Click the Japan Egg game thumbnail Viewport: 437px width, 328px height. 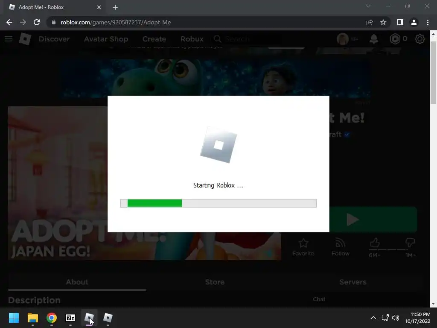coord(58,183)
